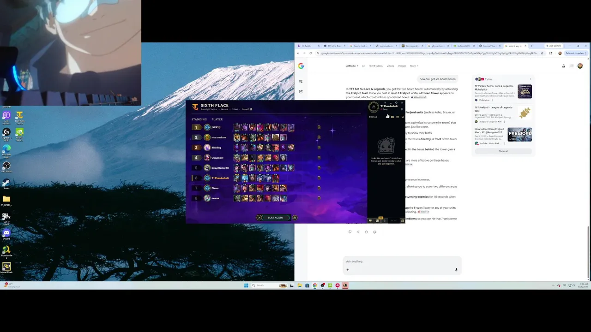The image size is (591, 332).
Task: Open AI Mode history sidebar icon
Action: (x=301, y=82)
